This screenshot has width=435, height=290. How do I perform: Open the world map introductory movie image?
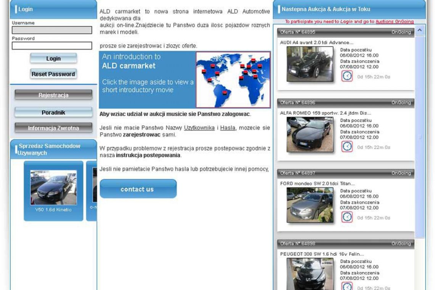point(233,80)
